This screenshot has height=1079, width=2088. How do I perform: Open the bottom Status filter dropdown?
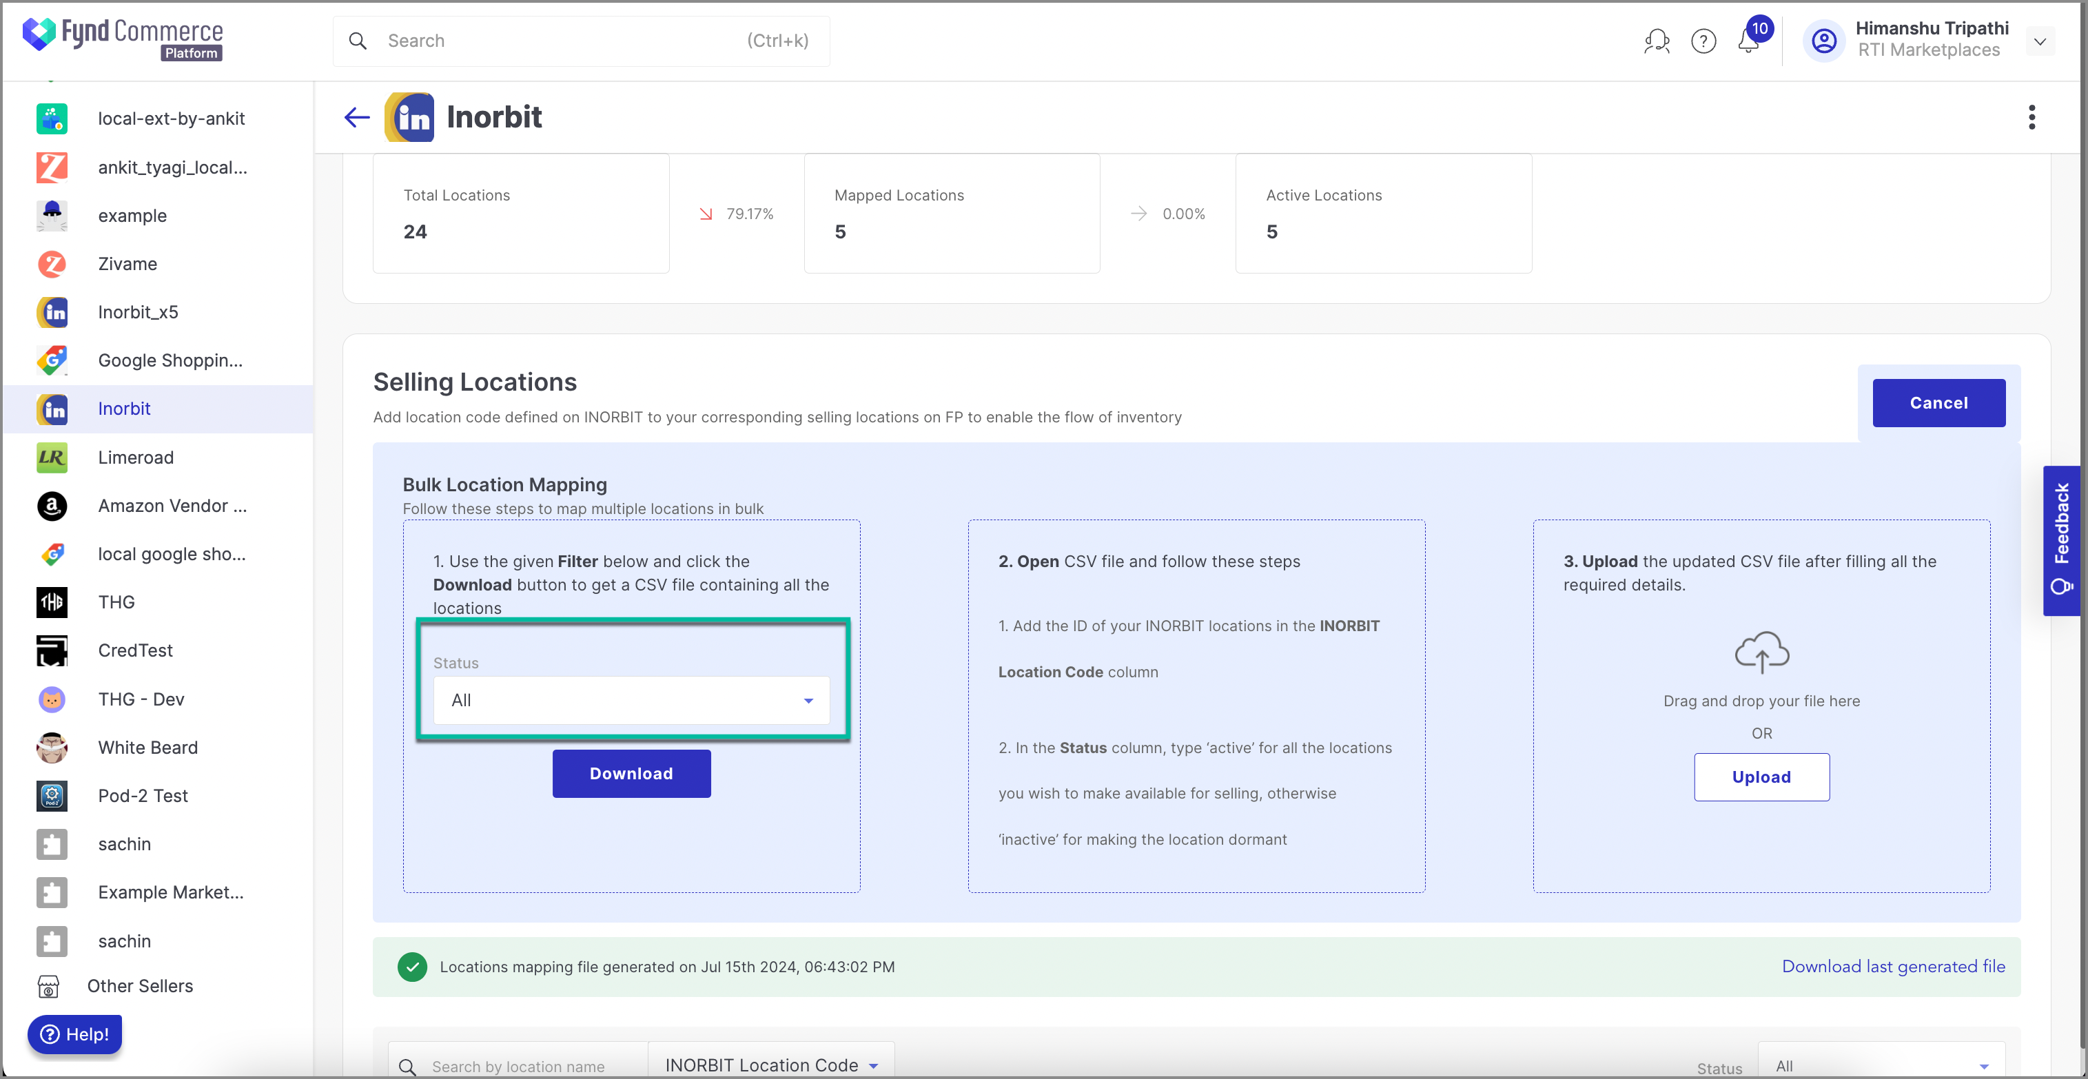click(1881, 1065)
